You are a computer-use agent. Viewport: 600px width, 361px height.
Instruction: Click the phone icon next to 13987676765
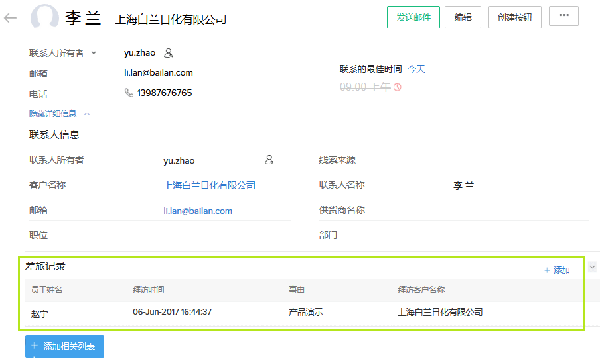coord(129,93)
